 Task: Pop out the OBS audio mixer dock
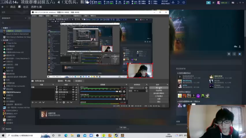pyautogui.click(x=126, y=85)
